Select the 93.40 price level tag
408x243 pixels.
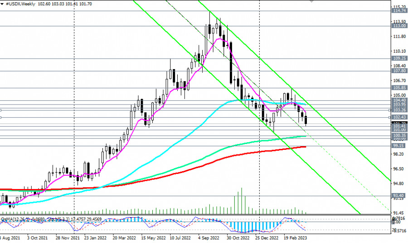point(399,196)
